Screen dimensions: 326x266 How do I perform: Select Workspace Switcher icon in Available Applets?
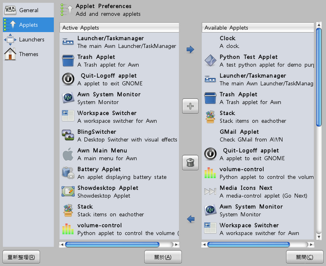(210, 228)
